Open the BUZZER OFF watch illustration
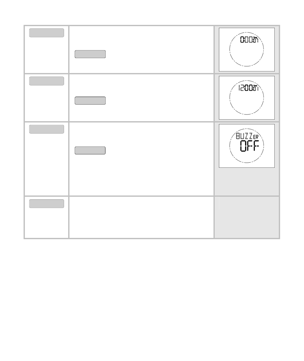Image resolution: width=304 pixels, height=361 pixels. tap(247, 146)
